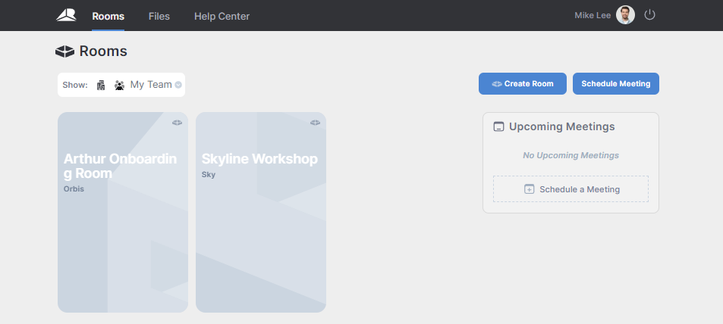Click the team people filter icon

coord(119,86)
